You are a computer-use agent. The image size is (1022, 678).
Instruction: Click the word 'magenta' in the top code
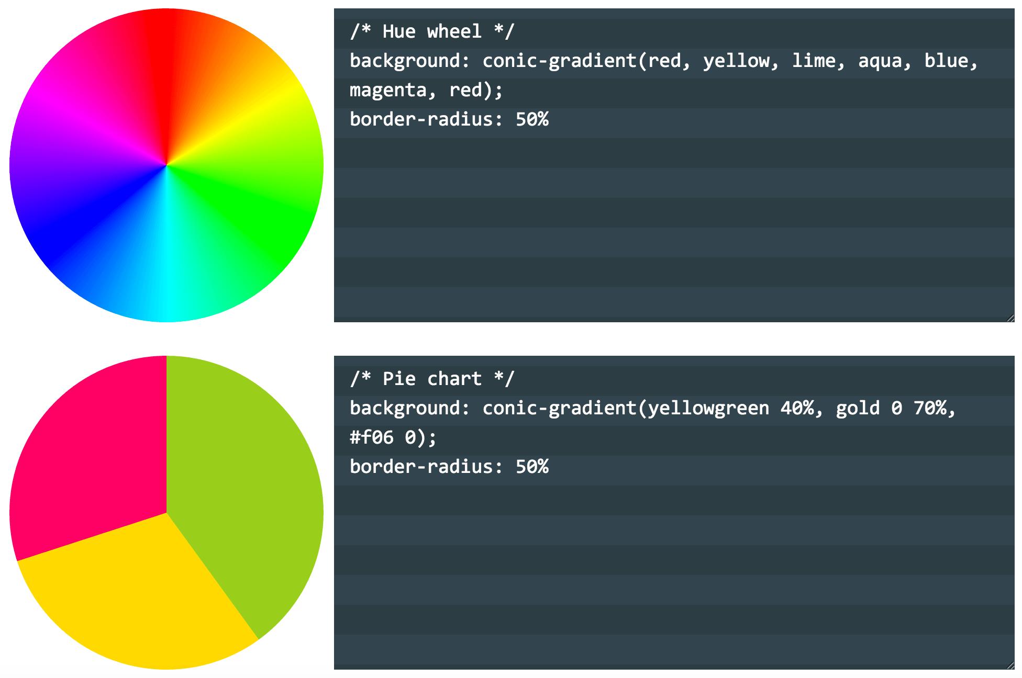coord(387,90)
